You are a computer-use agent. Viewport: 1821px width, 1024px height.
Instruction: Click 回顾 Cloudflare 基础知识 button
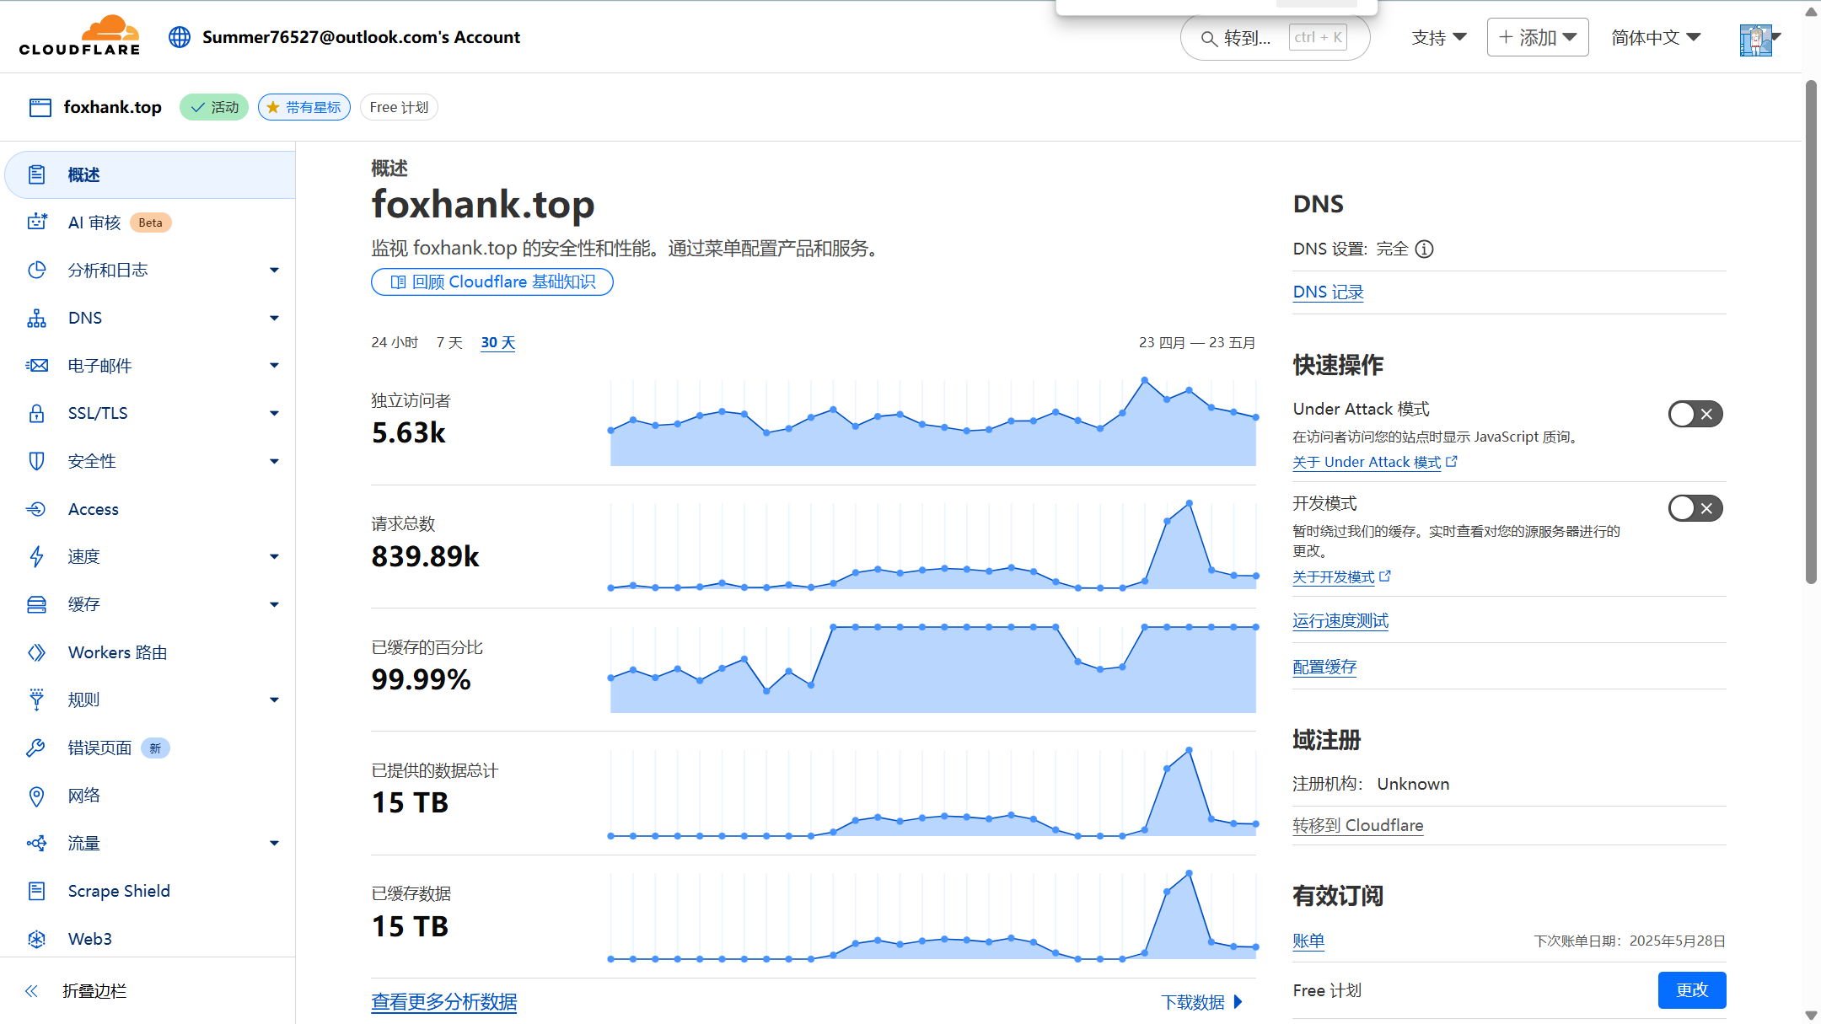(x=492, y=281)
